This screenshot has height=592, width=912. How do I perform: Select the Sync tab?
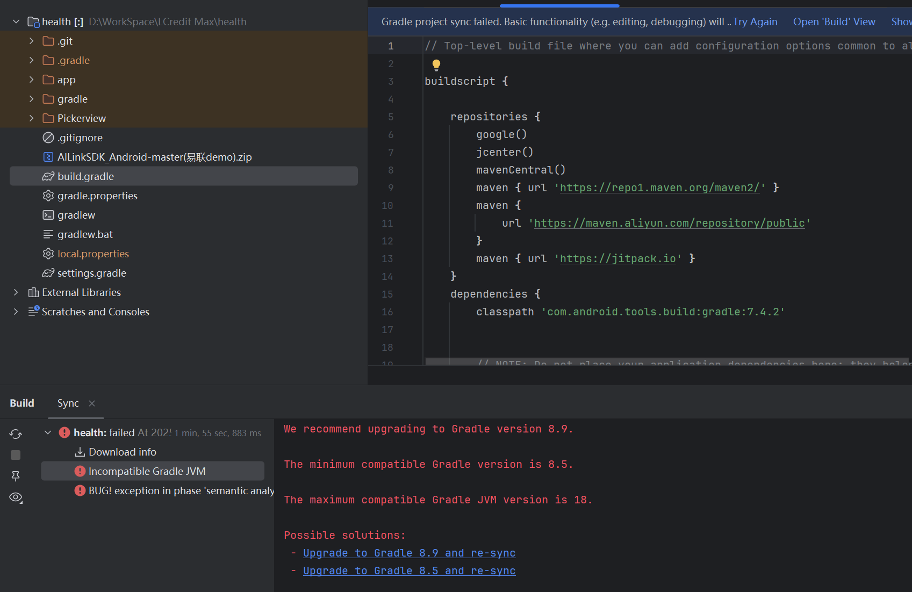pos(68,403)
